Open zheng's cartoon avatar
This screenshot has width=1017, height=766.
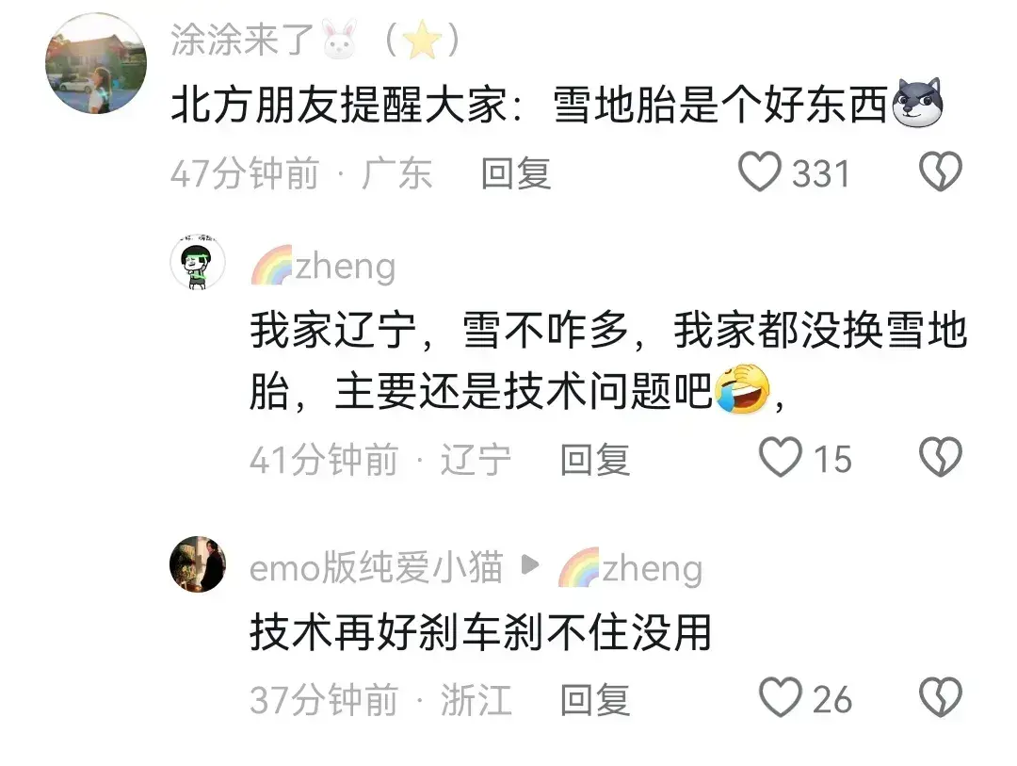tap(198, 262)
